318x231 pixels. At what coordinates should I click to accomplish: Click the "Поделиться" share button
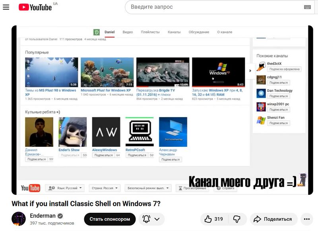point(273,219)
